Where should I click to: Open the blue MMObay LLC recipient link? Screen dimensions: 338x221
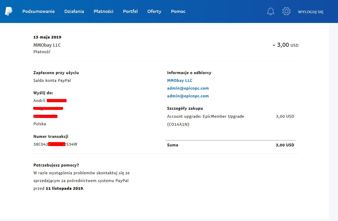(x=180, y=81)
